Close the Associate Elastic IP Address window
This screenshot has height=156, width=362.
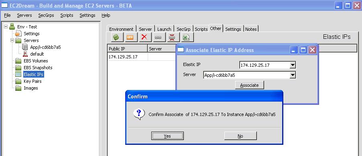click(312, 50)
